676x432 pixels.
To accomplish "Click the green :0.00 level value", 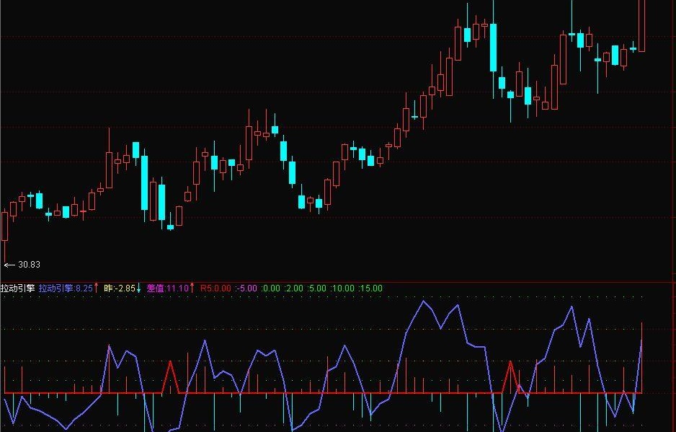I will pyautogui.click(x=271, y=288).
